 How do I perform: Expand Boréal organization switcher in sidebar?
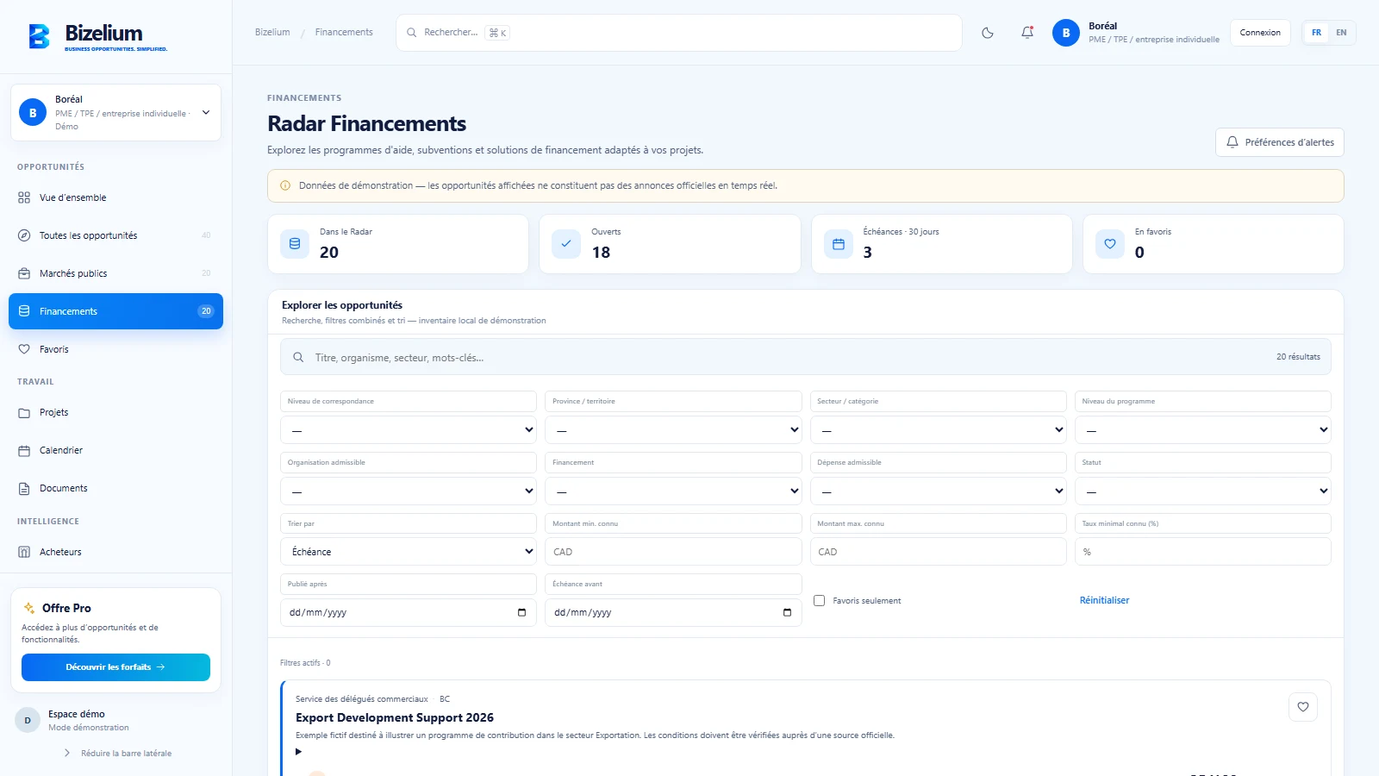point(115,112)
